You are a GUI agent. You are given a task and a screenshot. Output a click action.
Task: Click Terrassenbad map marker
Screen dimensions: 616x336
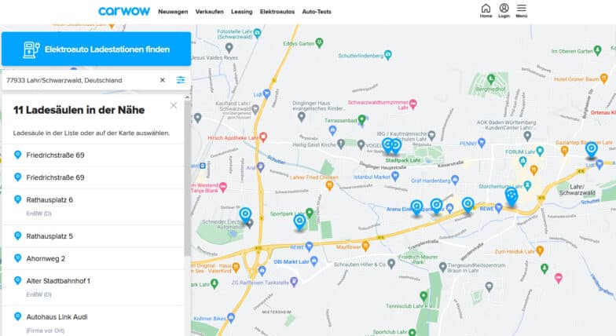(x=361, y=119)
